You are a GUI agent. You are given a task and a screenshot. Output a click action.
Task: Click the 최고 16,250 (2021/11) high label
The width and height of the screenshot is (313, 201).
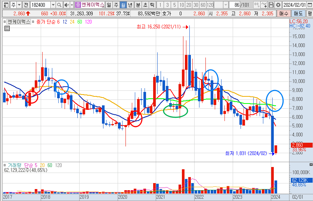(159, 27)
